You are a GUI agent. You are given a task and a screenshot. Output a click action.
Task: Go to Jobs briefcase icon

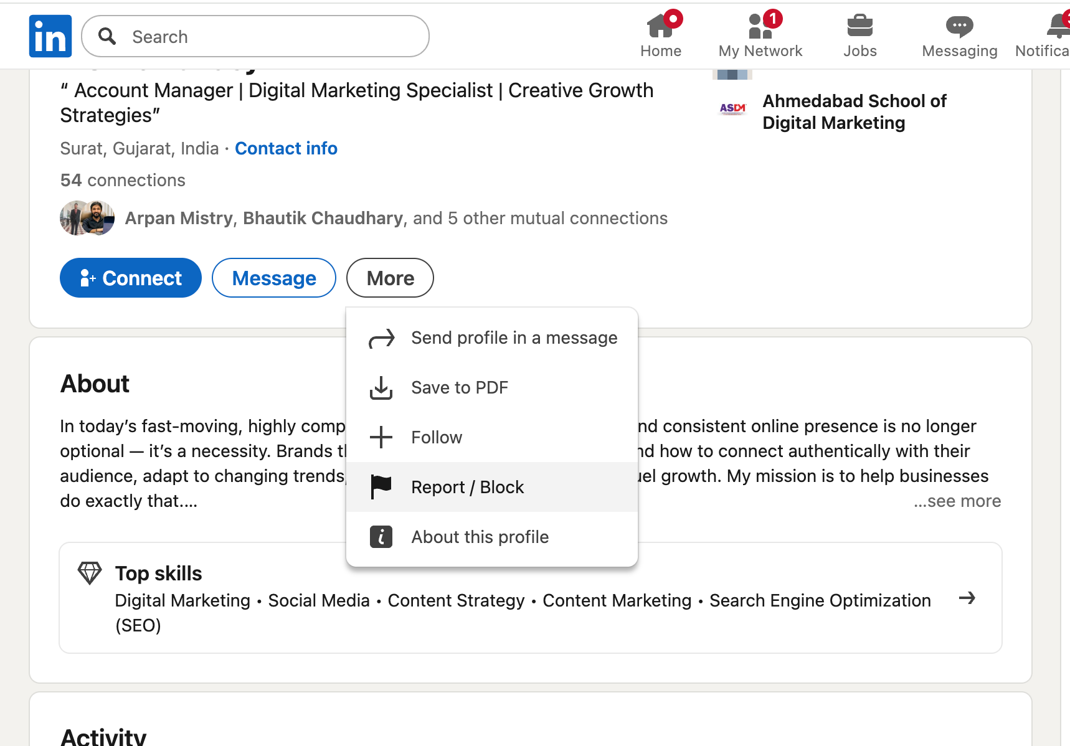pos(859,27)
